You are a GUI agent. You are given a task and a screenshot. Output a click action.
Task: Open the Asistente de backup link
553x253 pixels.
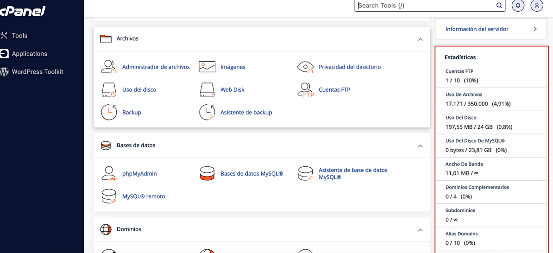(246, 112)
